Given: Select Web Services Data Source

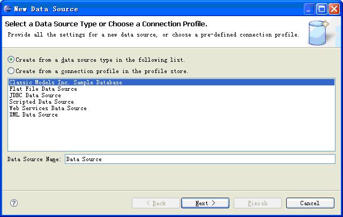Looking at the screenshot, I should click(48, 108).
